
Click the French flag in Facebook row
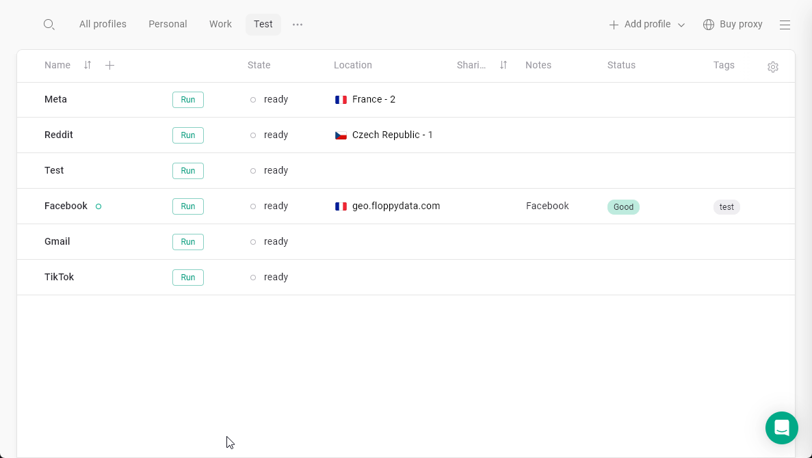click(x=341, y=206)
